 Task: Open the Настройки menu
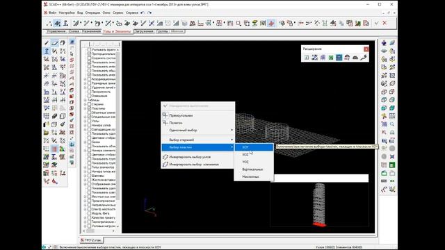click(x=67, y=12)
